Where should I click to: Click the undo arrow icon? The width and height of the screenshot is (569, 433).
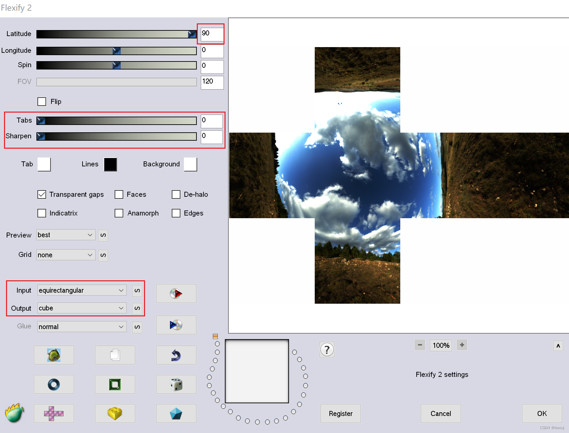pyautogui.click(x=176, y=355)
